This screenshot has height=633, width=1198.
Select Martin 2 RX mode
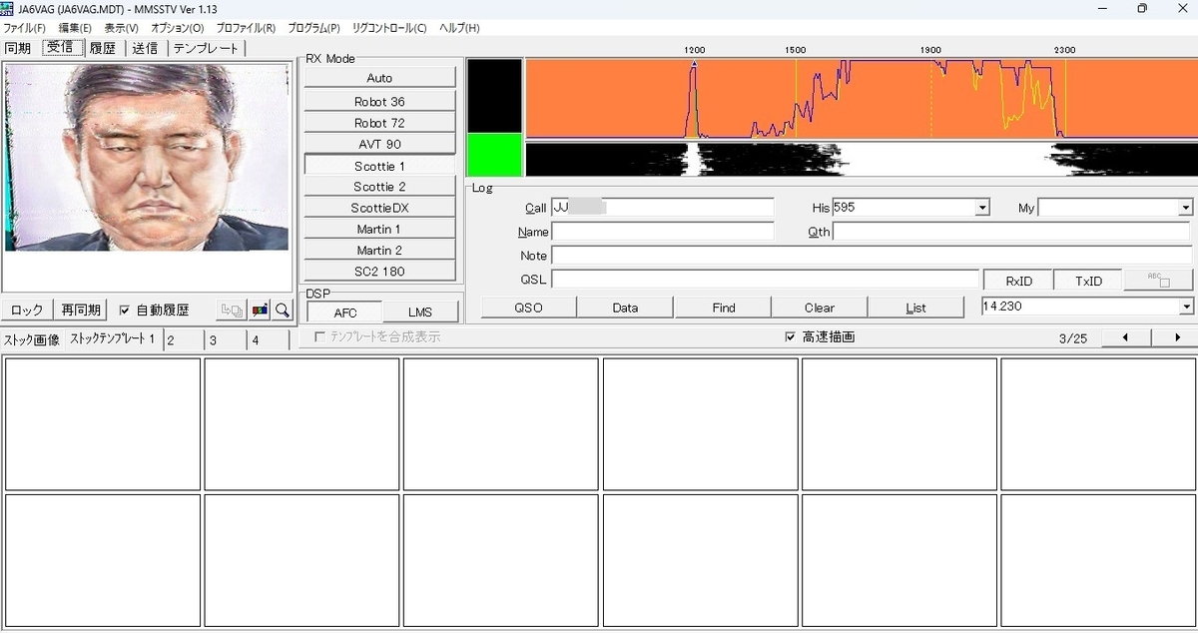tap(379, 251)
